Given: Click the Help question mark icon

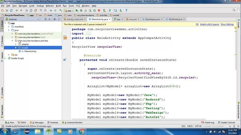Looking at the screenshot, I should click(x=127, y=10).
